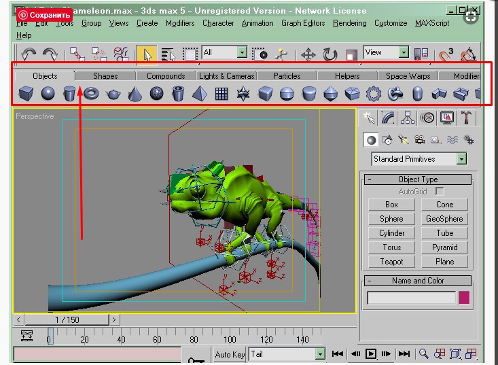The width and height of the screenshot is (498, 365).
Task: Toggle the Angle Snap icon
Action: click(468, 54)
